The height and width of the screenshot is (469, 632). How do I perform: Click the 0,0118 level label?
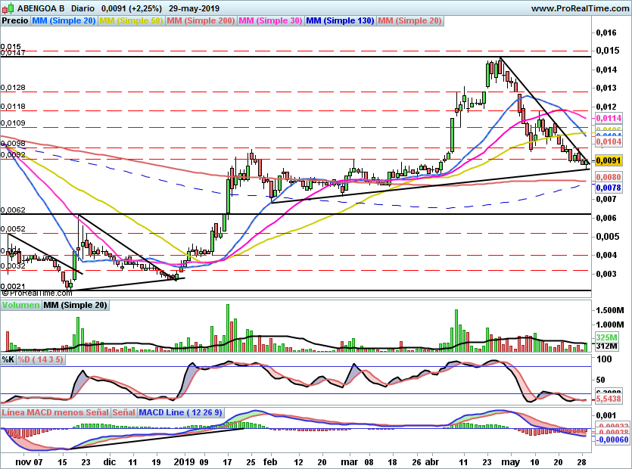click(13, 107)
